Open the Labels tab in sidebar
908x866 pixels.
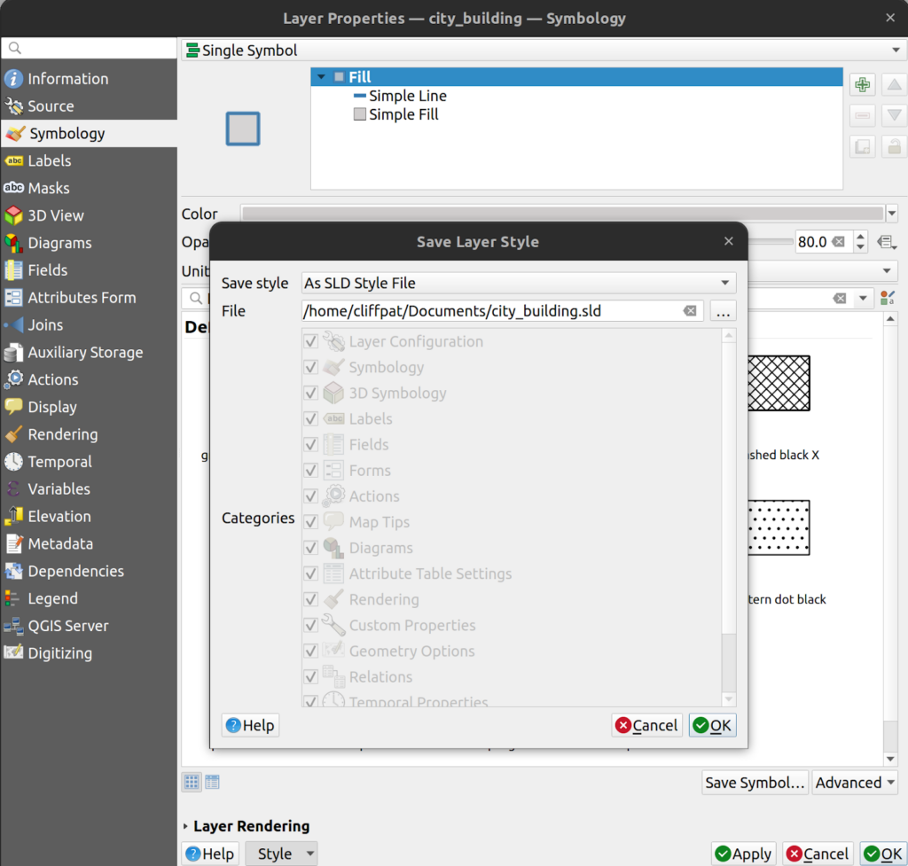pos(49,160)
